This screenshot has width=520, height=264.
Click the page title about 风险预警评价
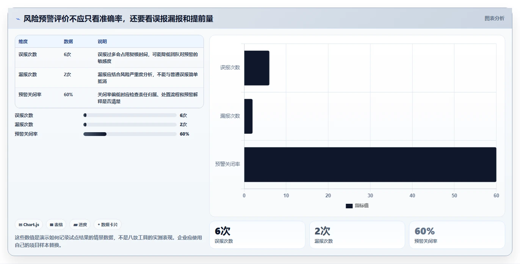click(x=118, y=19)
